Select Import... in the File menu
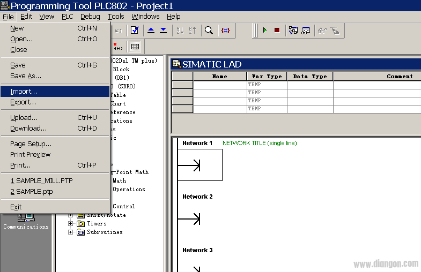 coord(55,92)
